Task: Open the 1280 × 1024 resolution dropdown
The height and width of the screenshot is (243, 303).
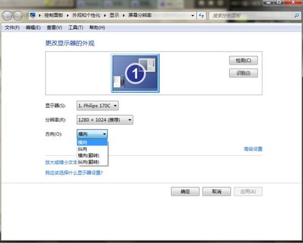Action: [x=105, y=120]
